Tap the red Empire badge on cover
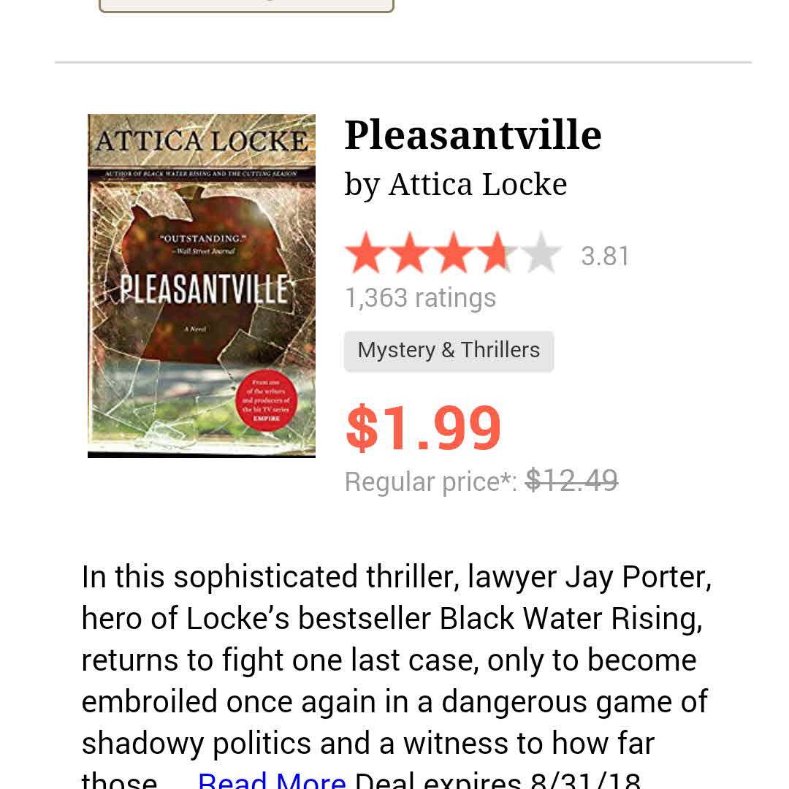Screen dimensions: 789x789 [266, 403]
